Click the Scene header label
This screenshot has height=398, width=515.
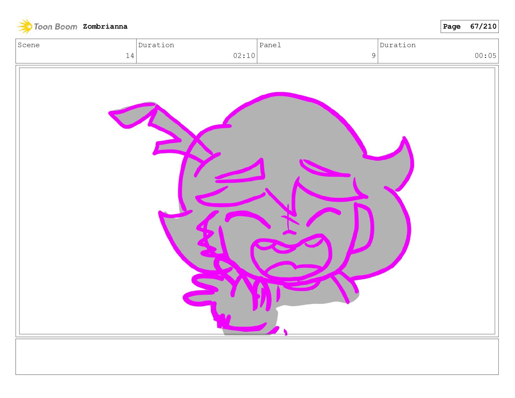pos(29,45)
